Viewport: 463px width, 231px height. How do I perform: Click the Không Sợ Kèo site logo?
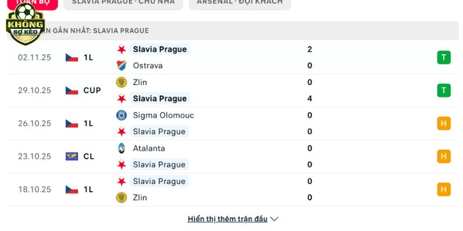[x=25, y=24]
